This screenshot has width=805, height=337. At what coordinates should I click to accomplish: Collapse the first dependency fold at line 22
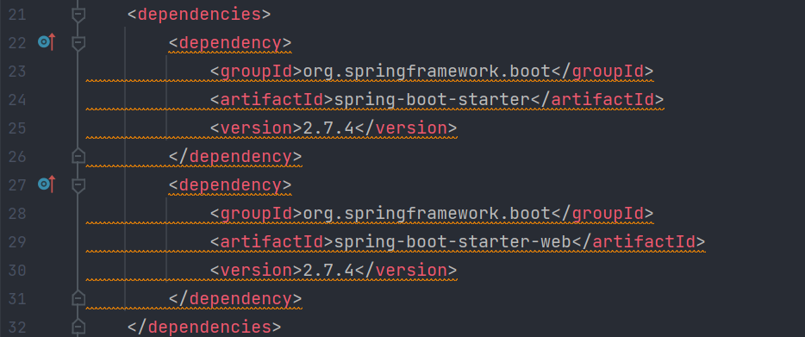78,43
